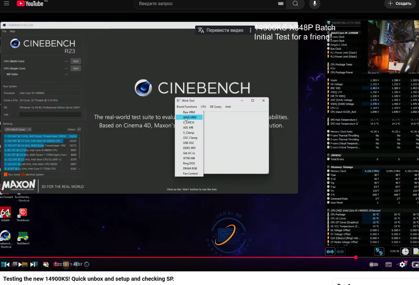Viewport: 419px width, 285px height.
Task: Open CPU menu in Work Tool
Action: click(x=203, y=107)
